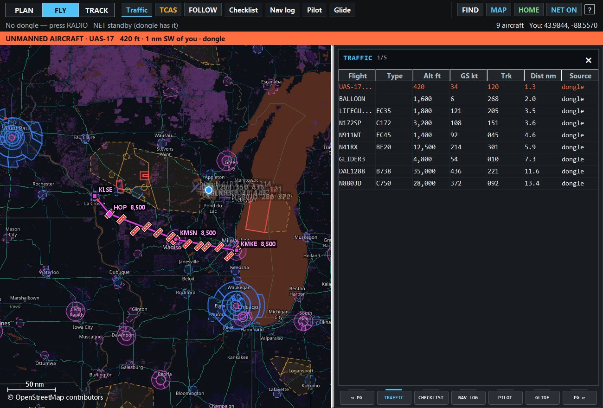The height and width of the screenshot is (408, 603).
Task: Toggle FOLLOW mode
Action: pos(203,10)
